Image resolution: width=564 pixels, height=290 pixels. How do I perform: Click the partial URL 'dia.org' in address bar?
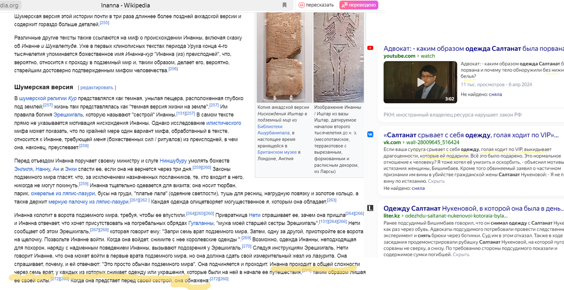coord(9,5)
